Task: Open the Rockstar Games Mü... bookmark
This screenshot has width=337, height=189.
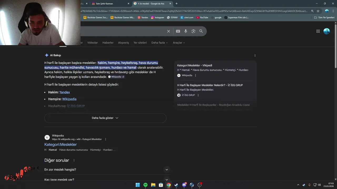Action: tap(122, 18)
